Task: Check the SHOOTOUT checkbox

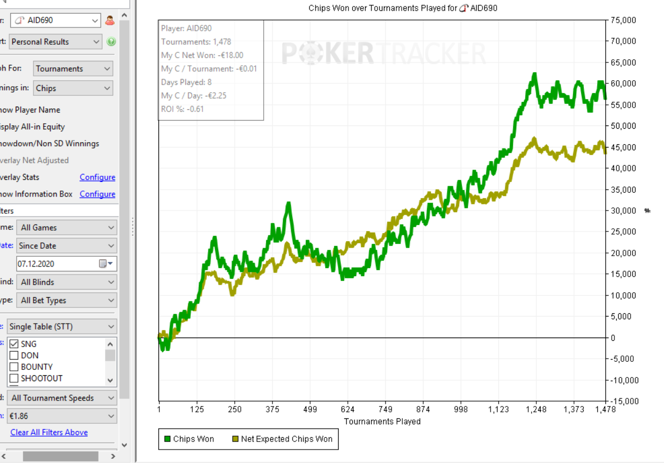Action: pos(15,378)
